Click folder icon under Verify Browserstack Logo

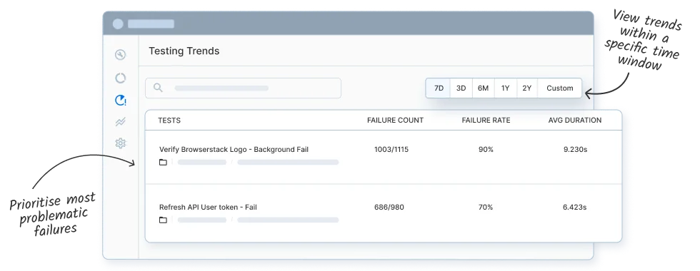click(x=163, y=163)
